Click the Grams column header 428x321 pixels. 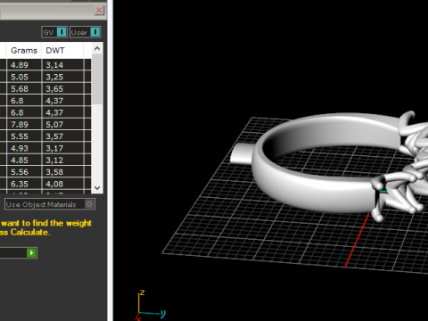[x=24, y=51]
